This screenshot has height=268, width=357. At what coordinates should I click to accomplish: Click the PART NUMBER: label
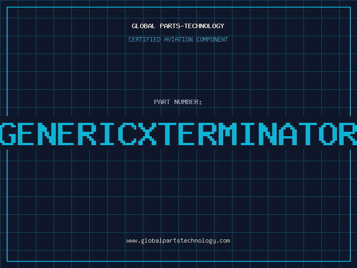coord(178,102)
